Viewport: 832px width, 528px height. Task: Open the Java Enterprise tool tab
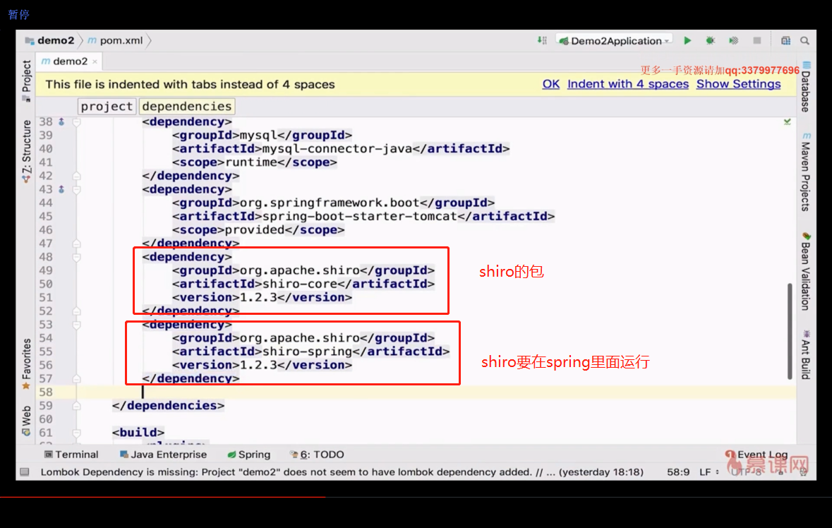(164, 455)
